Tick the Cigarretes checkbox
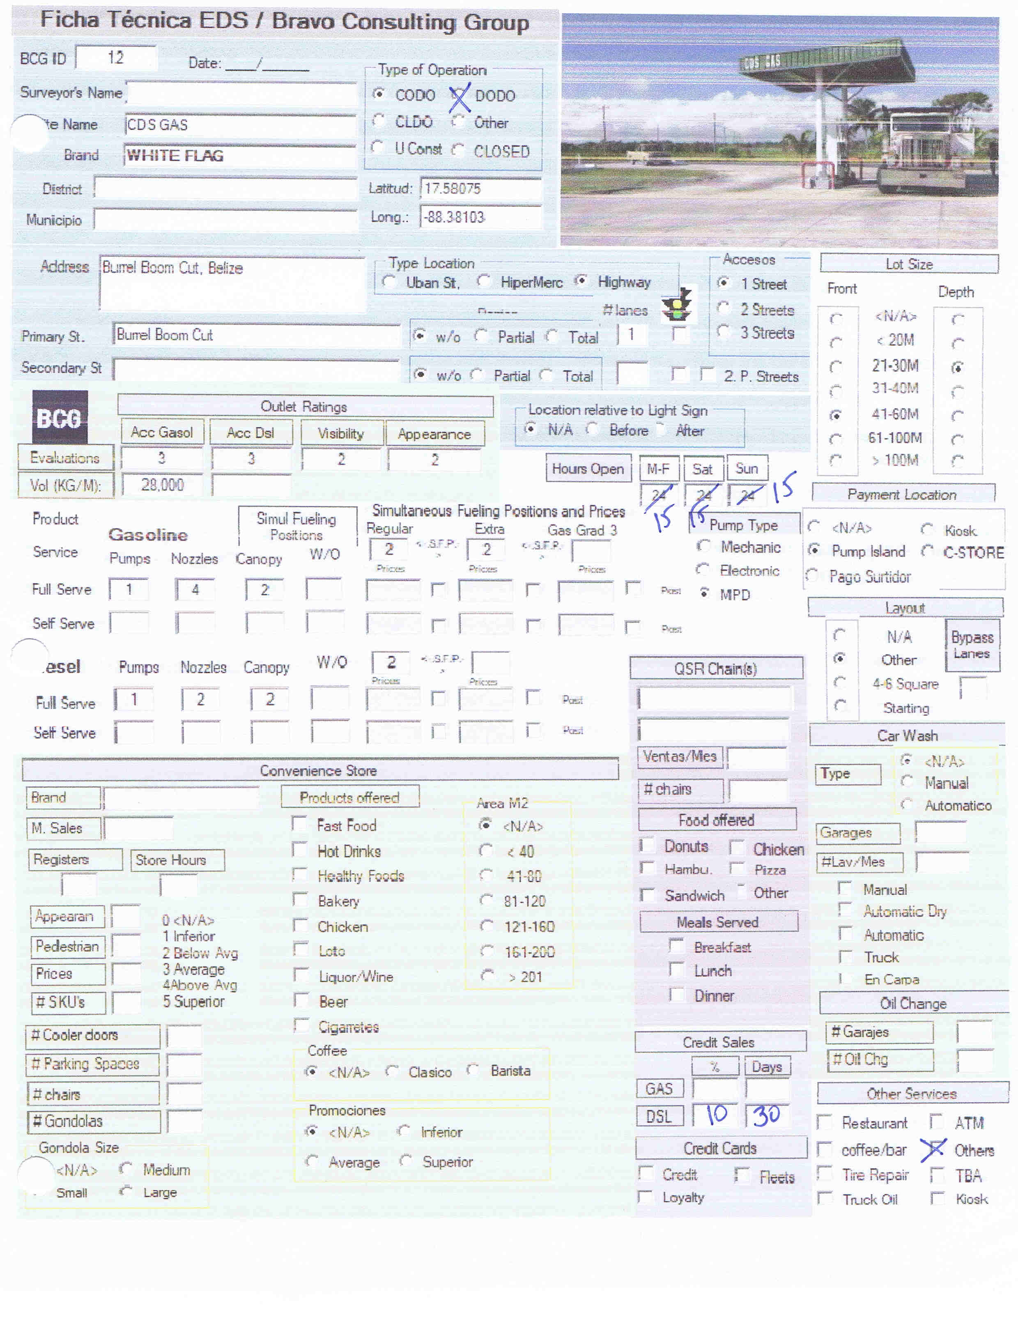Viewport: 1018px width, 1326px height. (301, 1025)
